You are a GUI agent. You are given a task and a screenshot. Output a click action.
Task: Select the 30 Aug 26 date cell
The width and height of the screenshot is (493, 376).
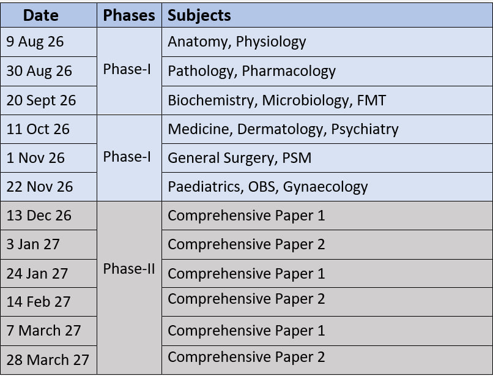click(49, 71)
